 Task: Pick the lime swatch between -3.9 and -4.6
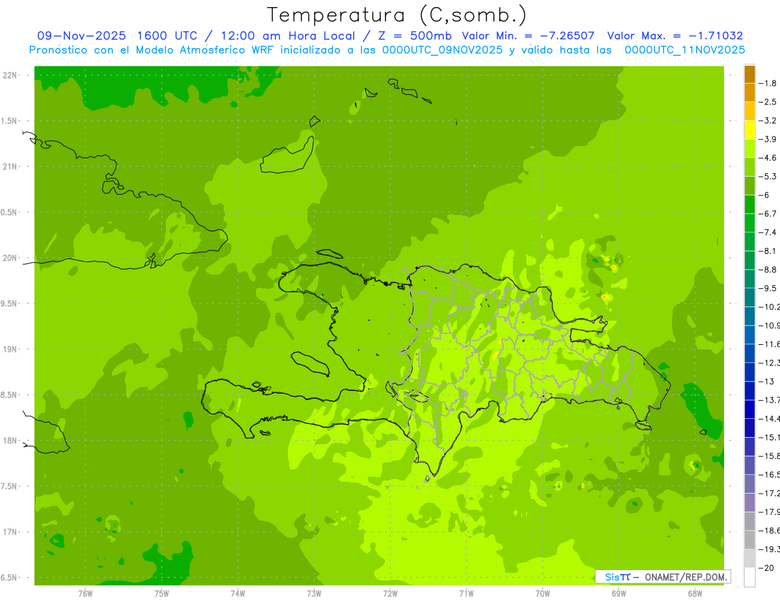tap(749, 148)
